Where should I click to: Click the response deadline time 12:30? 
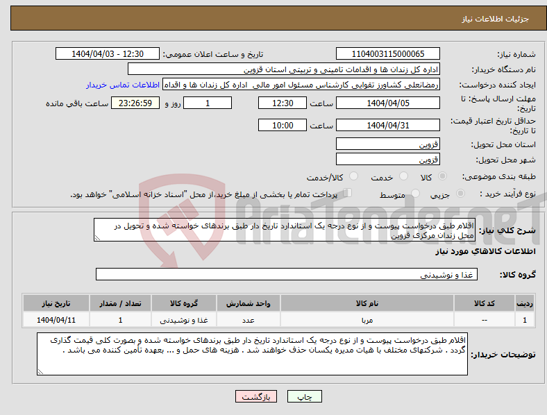point(283,103)
